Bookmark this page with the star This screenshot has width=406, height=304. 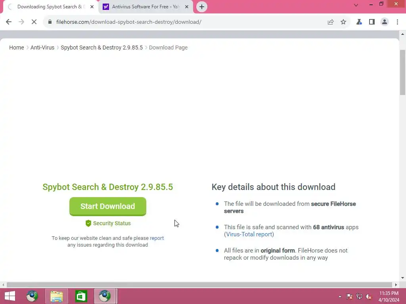(343, 22)
